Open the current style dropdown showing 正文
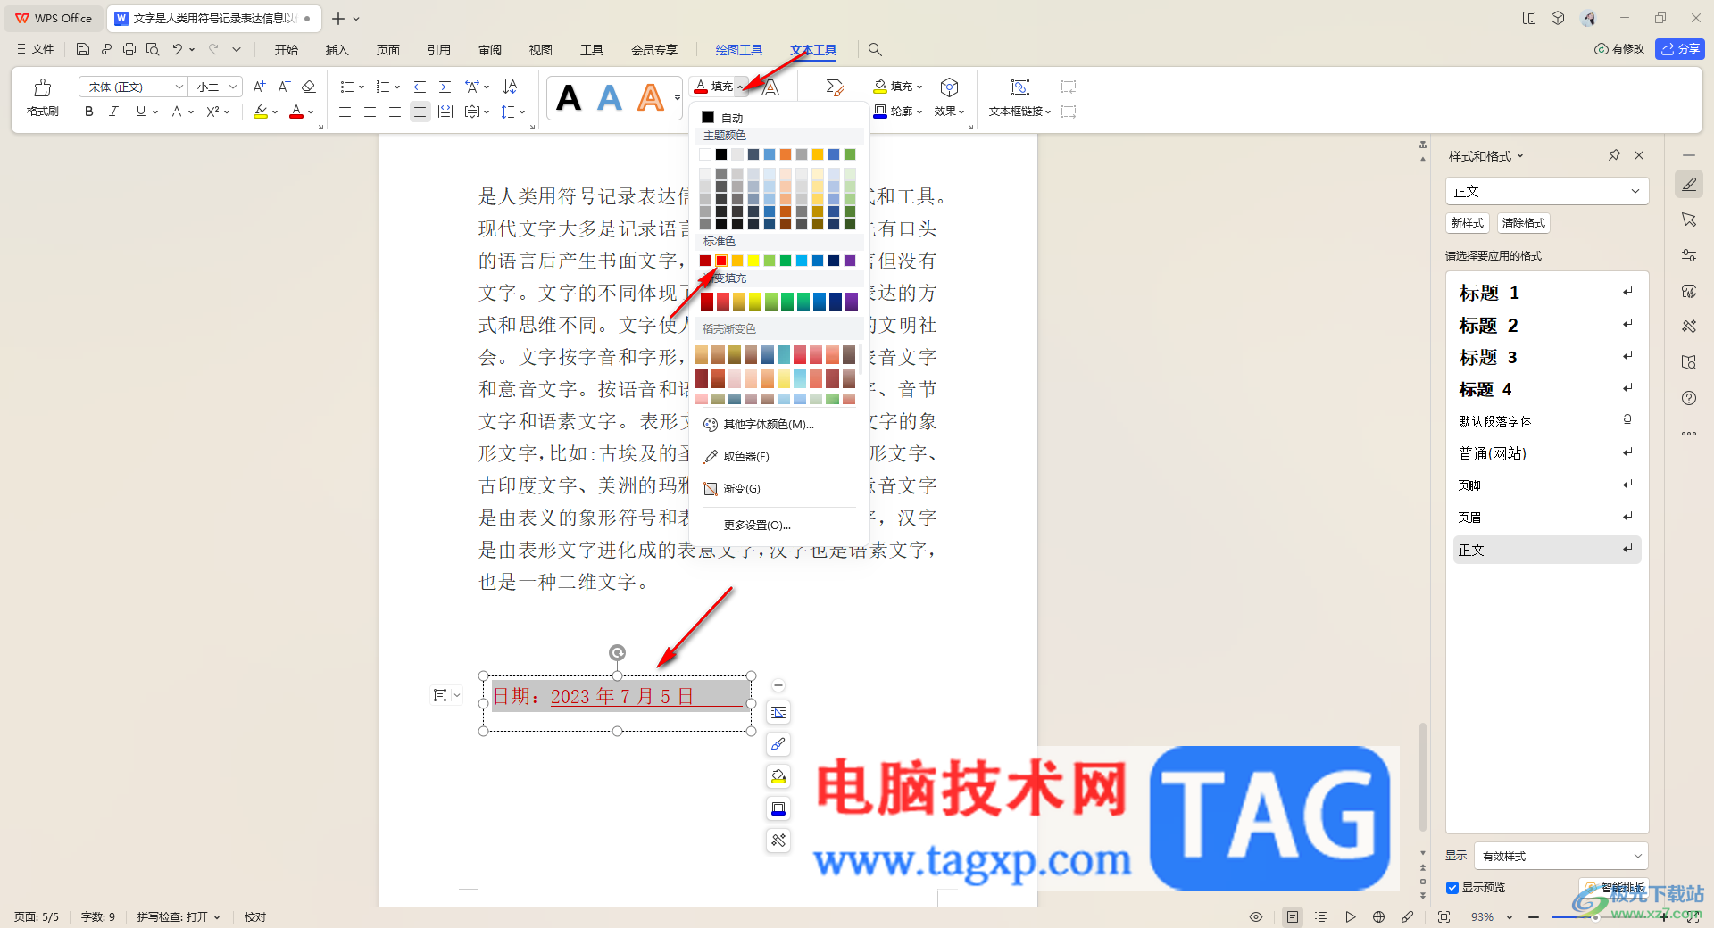1714x928 pixels. point(1546,191)
